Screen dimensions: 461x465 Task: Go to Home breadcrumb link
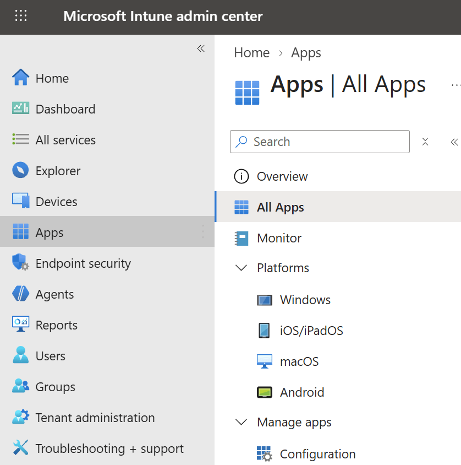point(251,53)
